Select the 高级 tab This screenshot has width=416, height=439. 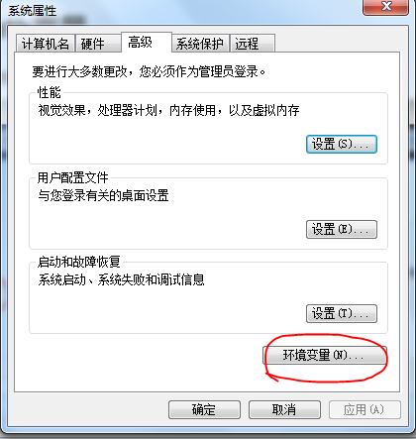click(147, 42)
